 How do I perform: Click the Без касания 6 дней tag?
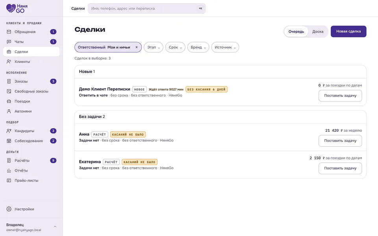(x=206, y=89)
